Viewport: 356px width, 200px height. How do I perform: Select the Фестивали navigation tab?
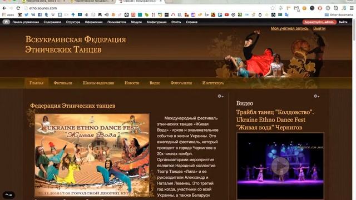tap(63, 83)
